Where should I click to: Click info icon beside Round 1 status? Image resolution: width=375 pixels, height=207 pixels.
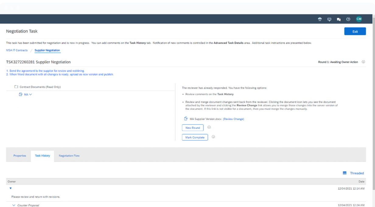pos(363,62)
